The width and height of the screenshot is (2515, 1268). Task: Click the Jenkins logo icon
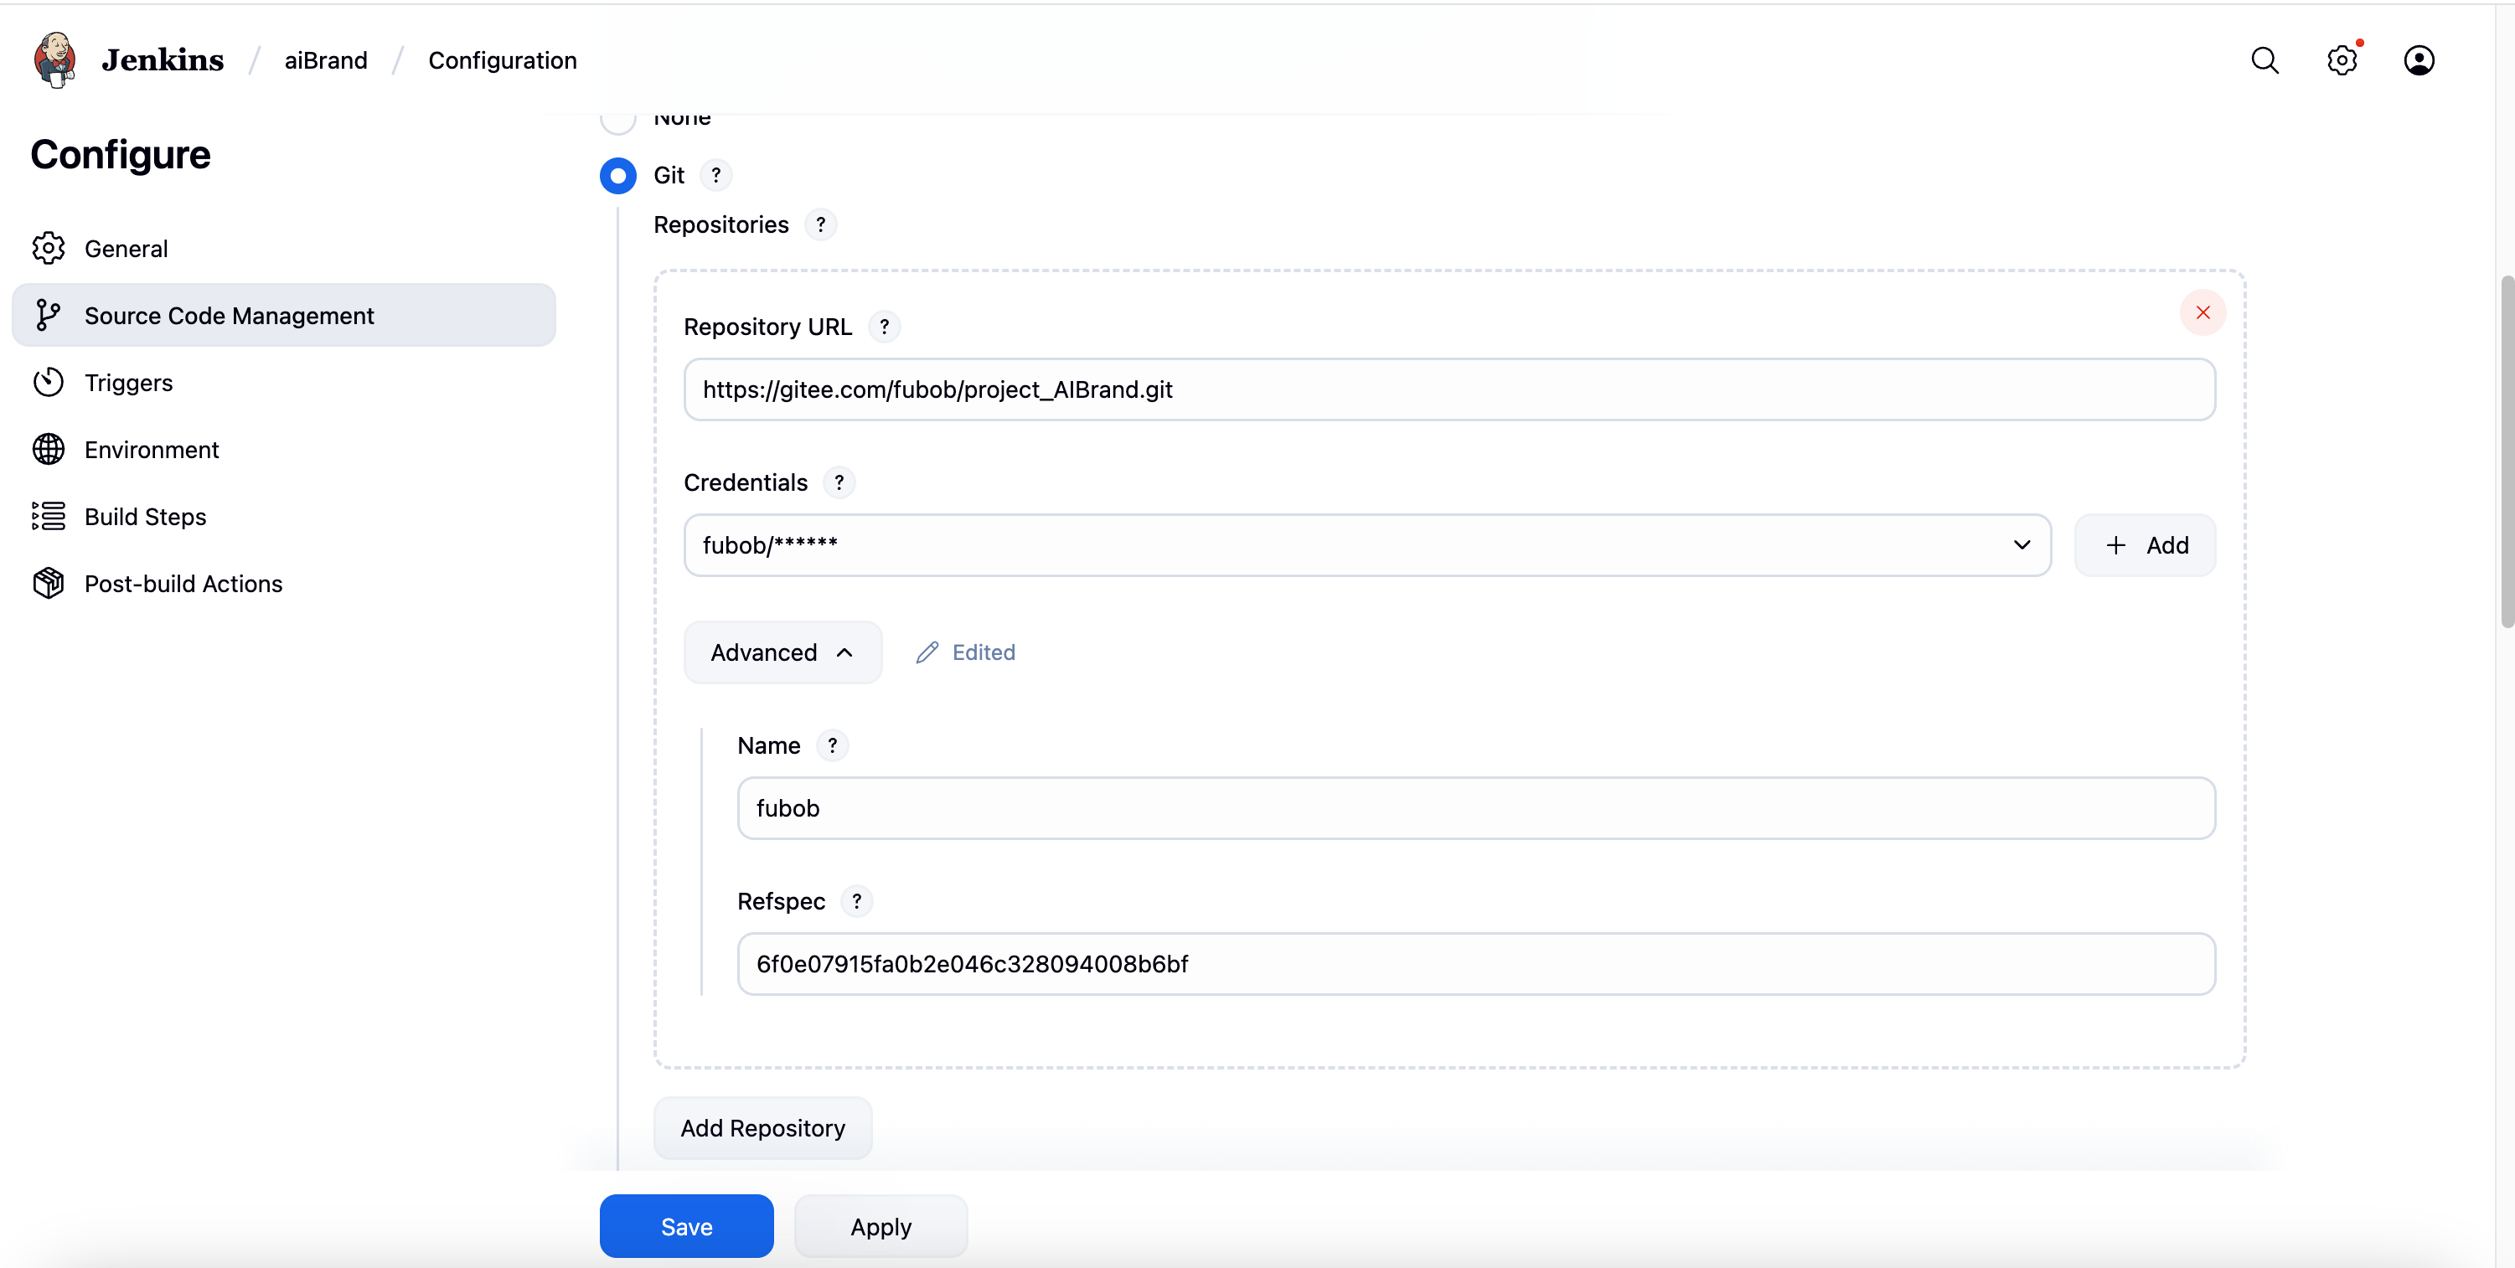(54, 59)
